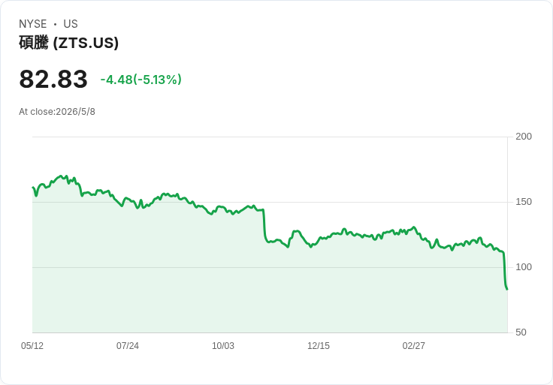The image size is (553, 385).
Task: Click the 100 horizontal gridline
Action: [x=270, y=267]
